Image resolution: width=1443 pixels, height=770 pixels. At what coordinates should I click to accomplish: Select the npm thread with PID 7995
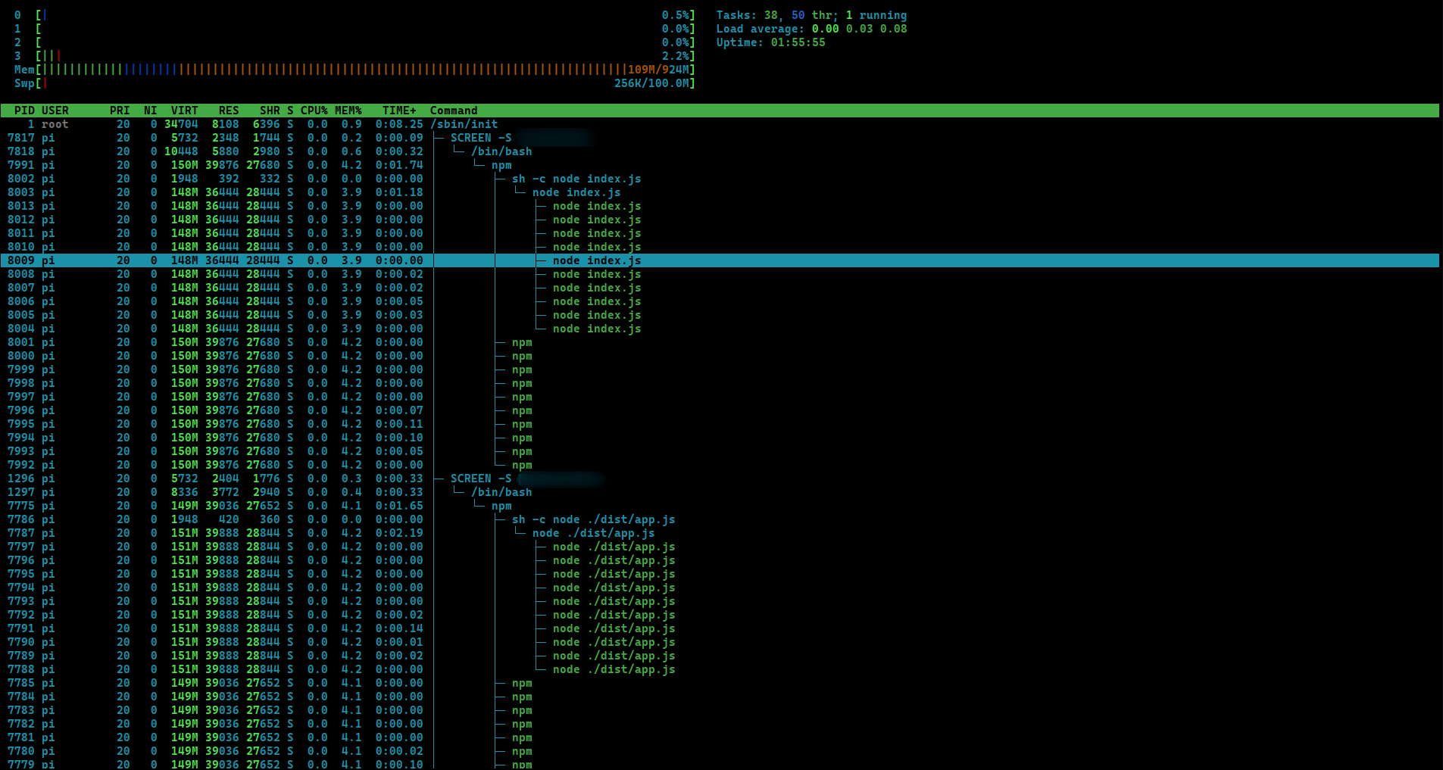tap(720, 424)
